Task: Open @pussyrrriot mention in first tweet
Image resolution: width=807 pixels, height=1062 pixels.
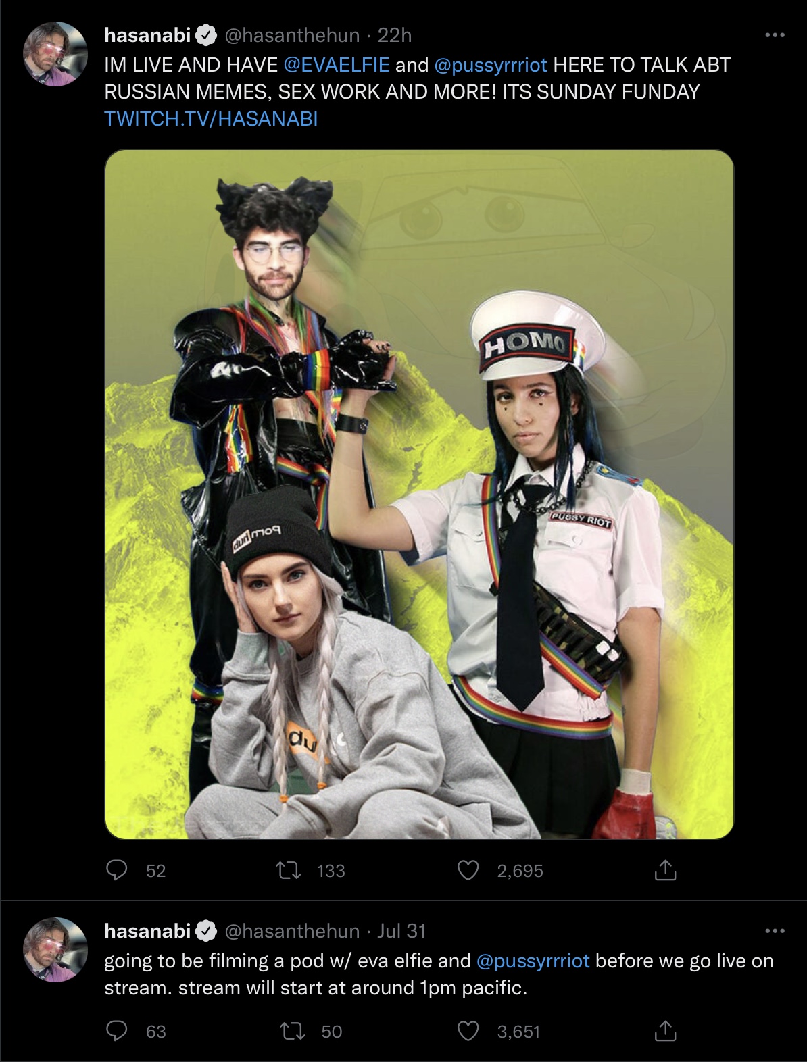Action: pos(491,65)
